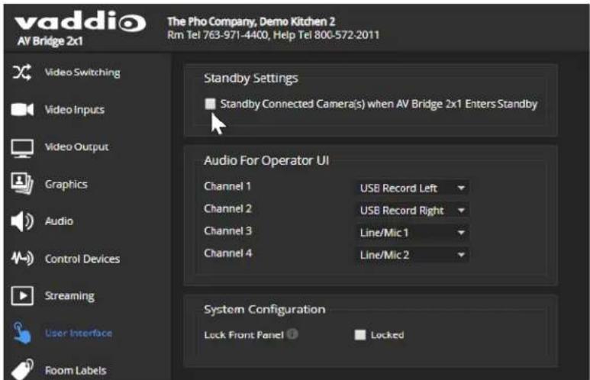Open the Audio menu item

coord(59,221)
